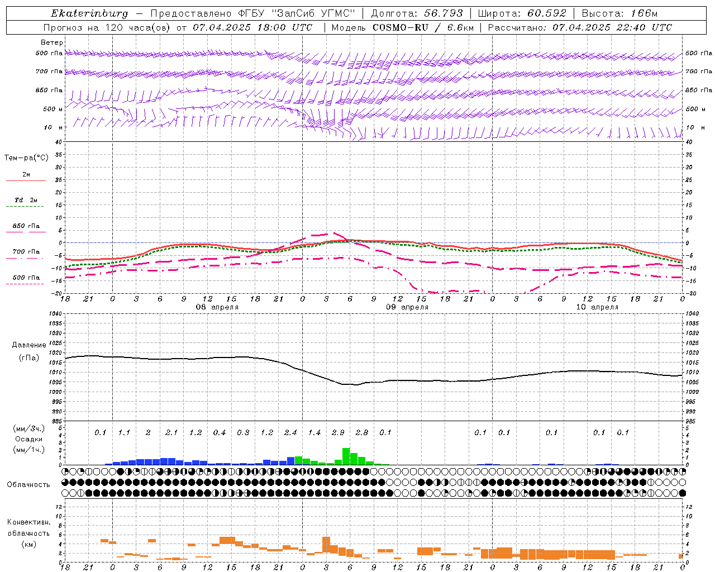Viewport: 715px width, 572px height.
Task: Click the 'Осадки' precipitation label
Action: 29,439
